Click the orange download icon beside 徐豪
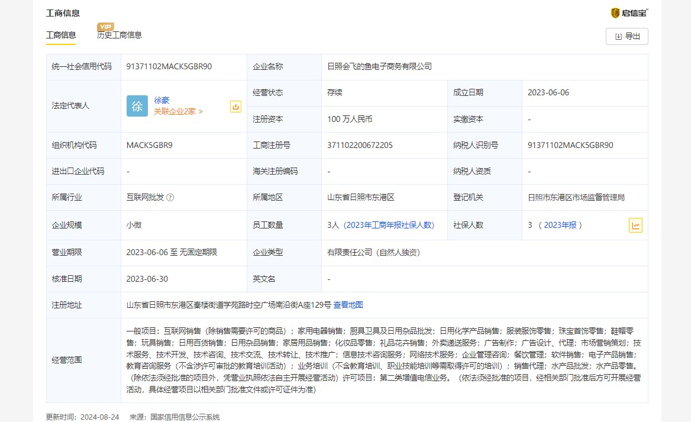The image size is (691, 422). 236,107
